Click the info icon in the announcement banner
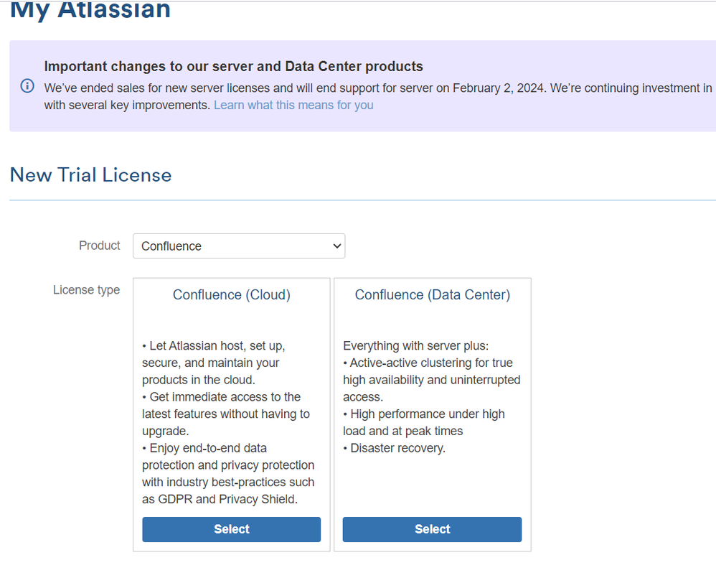Image resolution: width=716 pixels, height=573 pixels. coord(27,86)
